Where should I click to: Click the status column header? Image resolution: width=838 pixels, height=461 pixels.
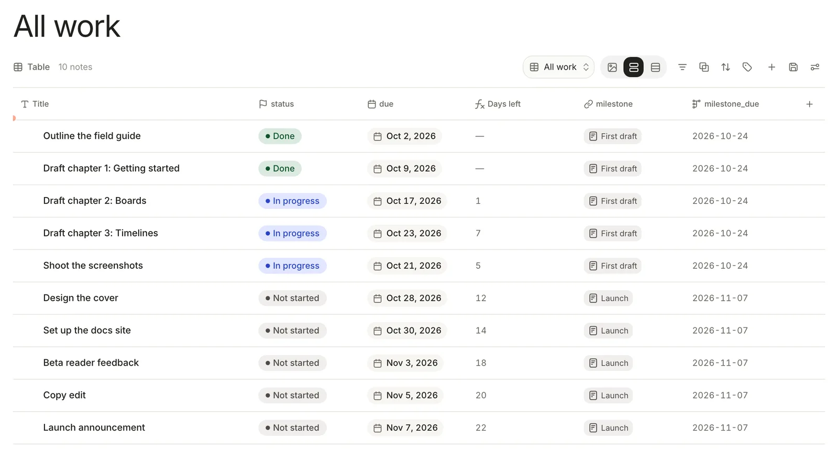tap(277, 104)
